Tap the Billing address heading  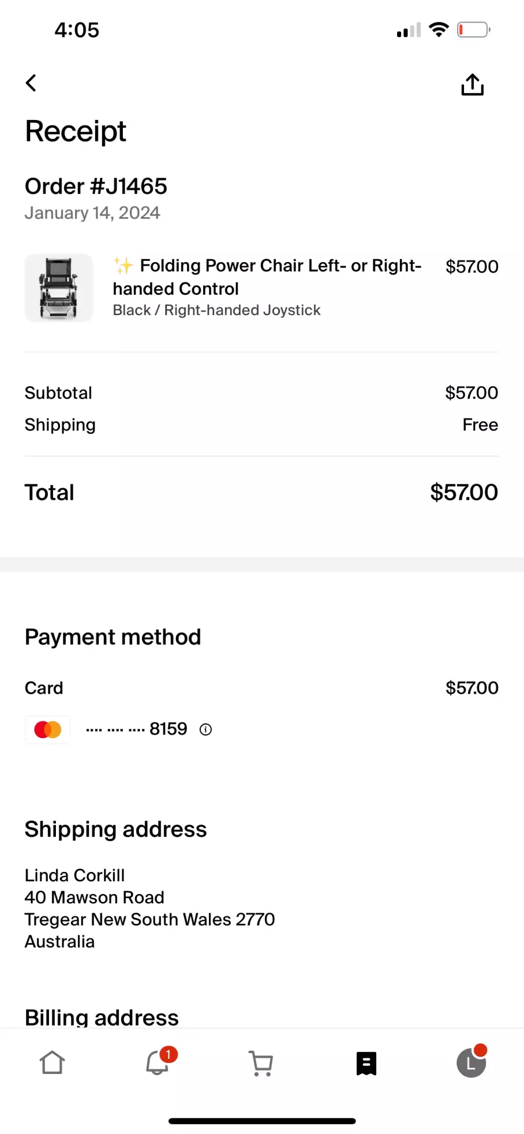pyautogui.click(x=102, y=1018)
